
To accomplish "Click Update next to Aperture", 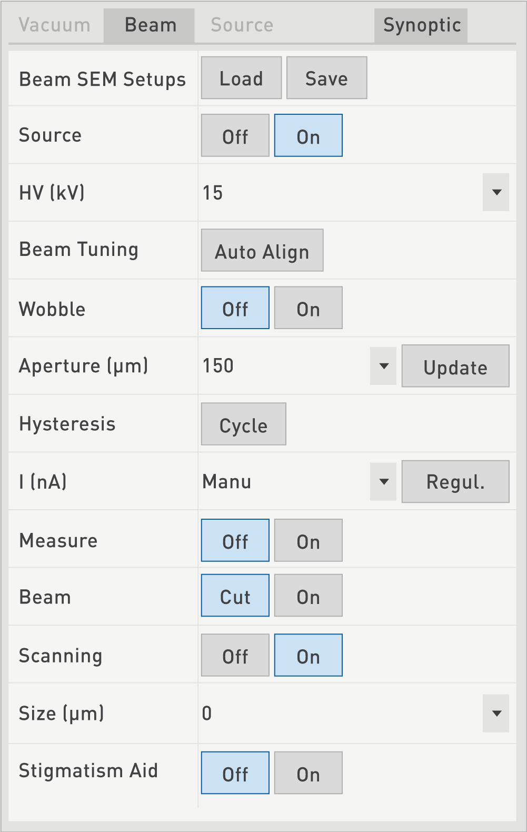I will [x=455, y=367].
